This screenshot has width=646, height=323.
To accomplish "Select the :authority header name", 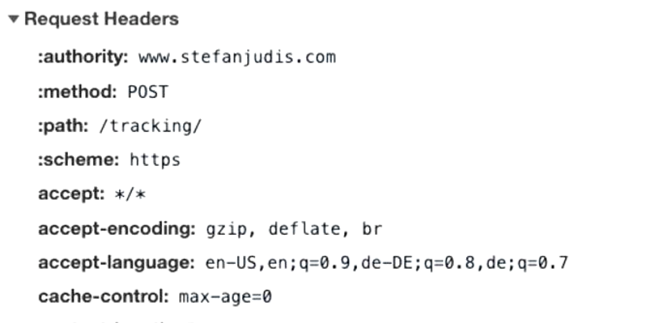I will pos(83,57).
